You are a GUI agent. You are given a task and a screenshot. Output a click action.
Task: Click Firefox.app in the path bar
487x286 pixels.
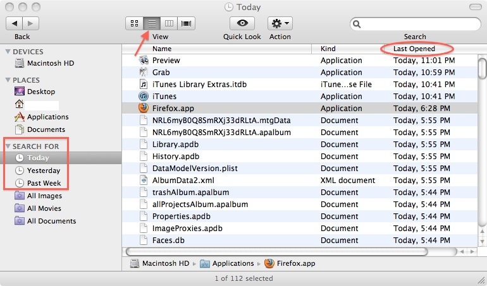(290, 263)
